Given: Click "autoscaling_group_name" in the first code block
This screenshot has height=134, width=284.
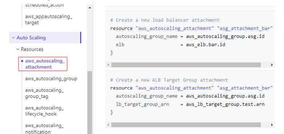Looking at the screenshot, I should coord(147,36).
